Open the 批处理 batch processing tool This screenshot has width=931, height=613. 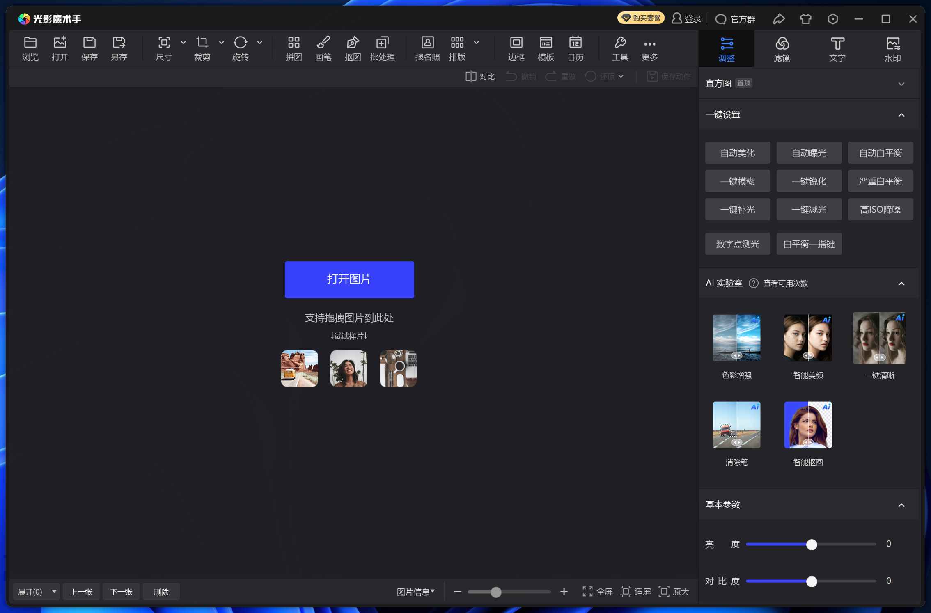tap(382, 48)
